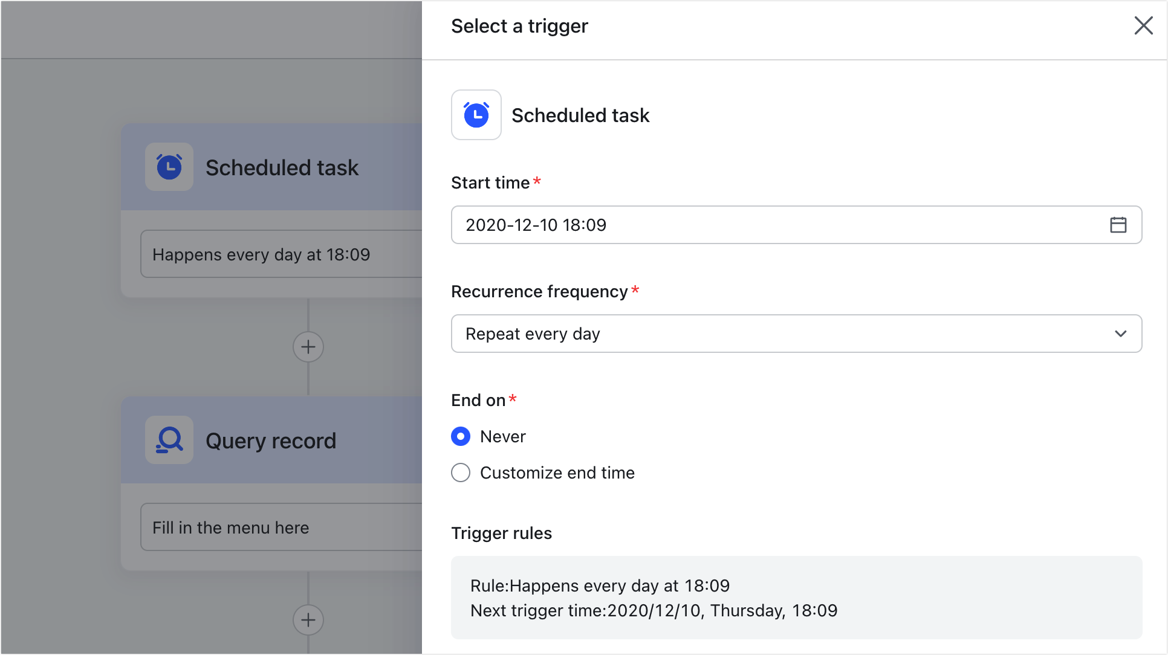
Task: Expand the Recurrence frequency dropdown chevron
Action: click(x=1120, y=334)
